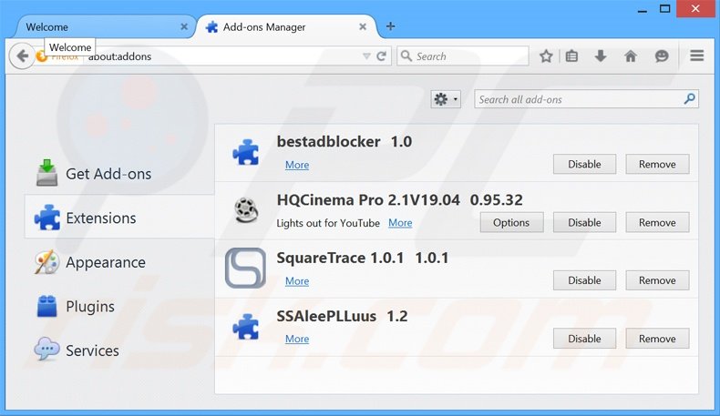This screenshot has width=720, height=416.
Task: Select Extensions in the sidebar
Action: tap(119, 218)
